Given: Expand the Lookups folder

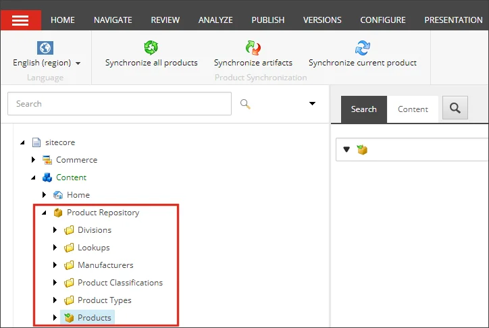Looking at the screenshot, I should [55, 247].
